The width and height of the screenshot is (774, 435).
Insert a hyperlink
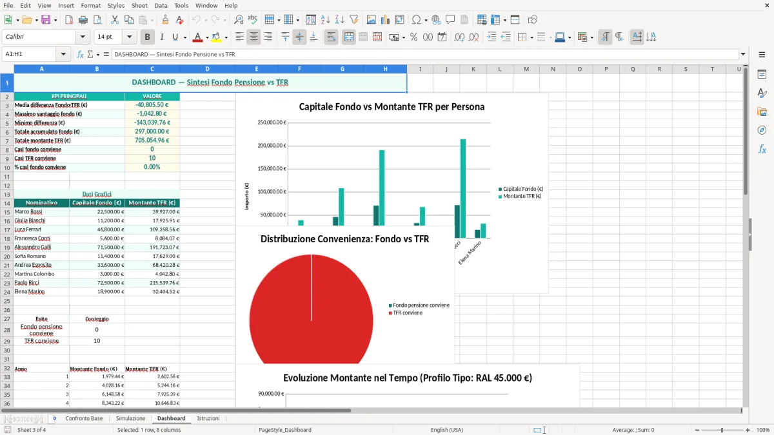[436, 20]
